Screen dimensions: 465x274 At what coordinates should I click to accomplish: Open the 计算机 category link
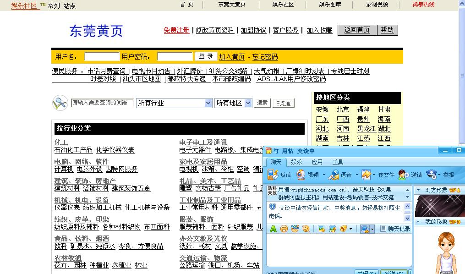pyautogui.click(x=64, y=169)
